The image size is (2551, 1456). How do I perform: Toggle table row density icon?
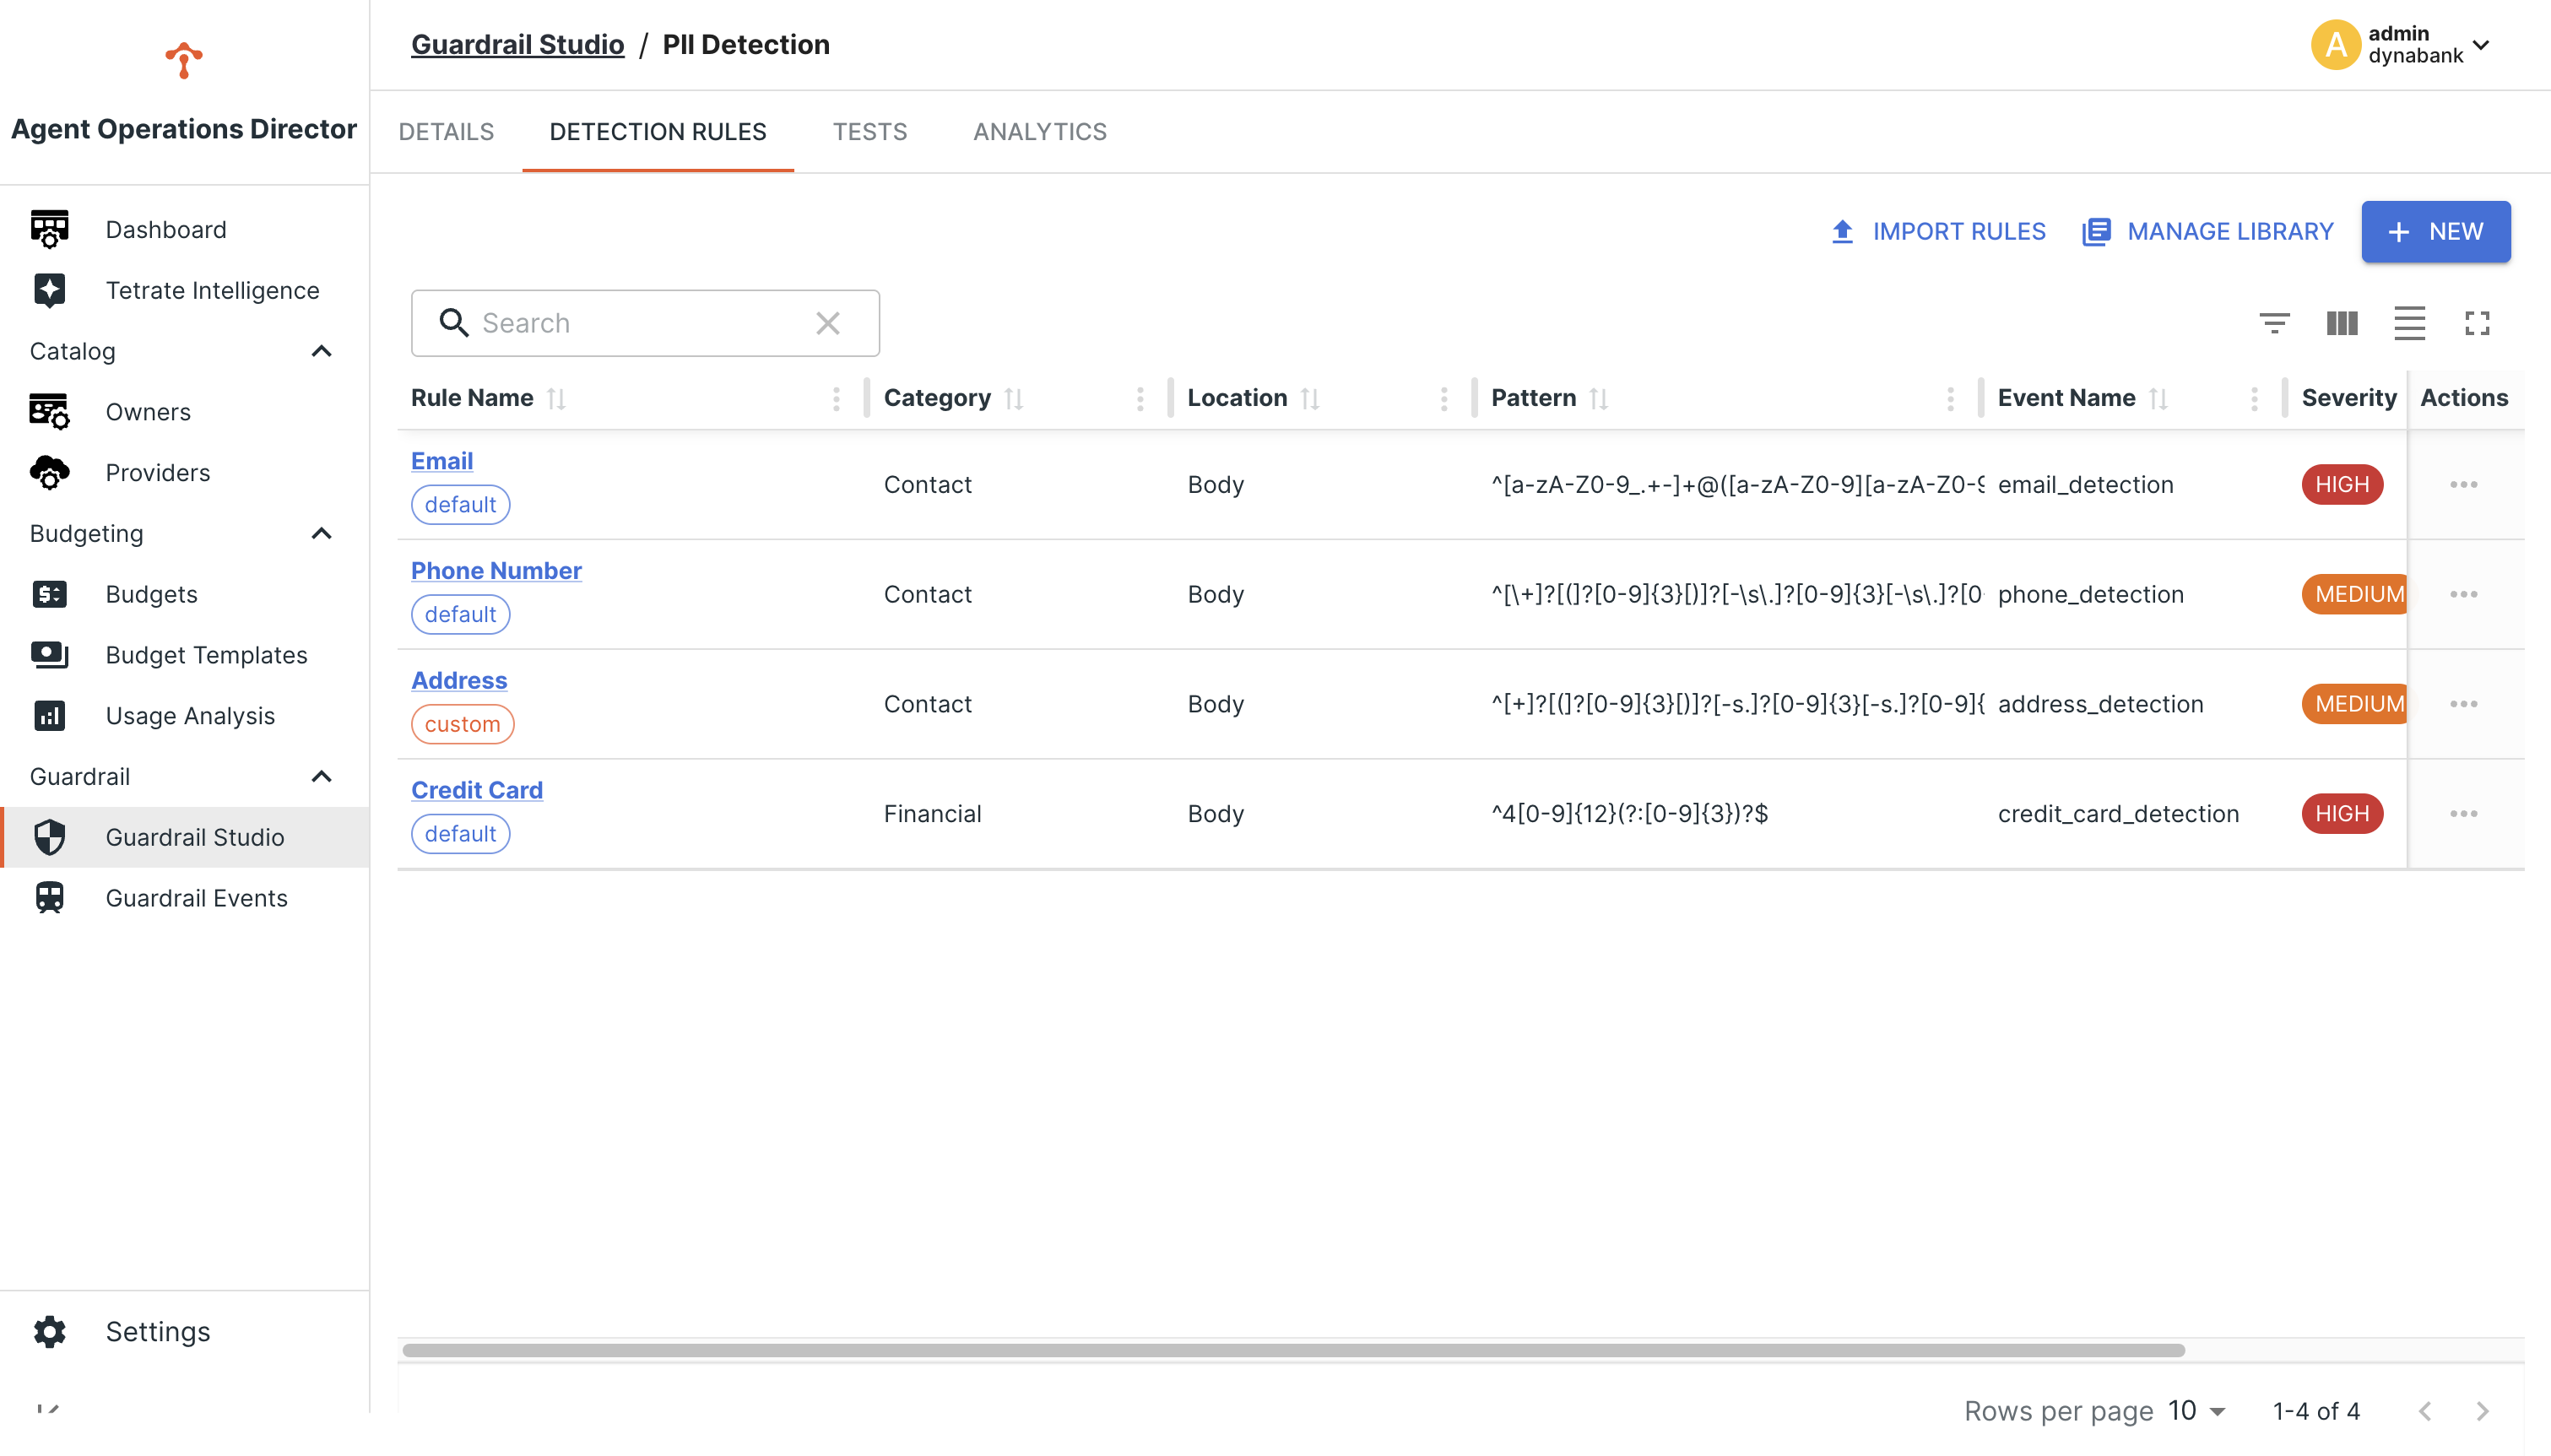2410,323
